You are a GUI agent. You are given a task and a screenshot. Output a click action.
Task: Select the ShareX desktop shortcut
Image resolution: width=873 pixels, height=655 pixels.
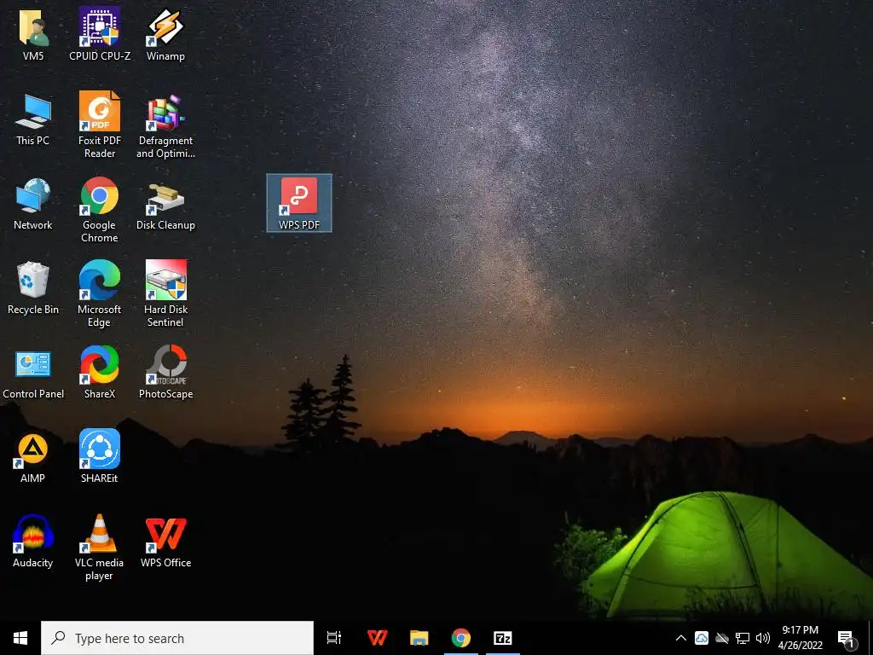pos(100,374)
